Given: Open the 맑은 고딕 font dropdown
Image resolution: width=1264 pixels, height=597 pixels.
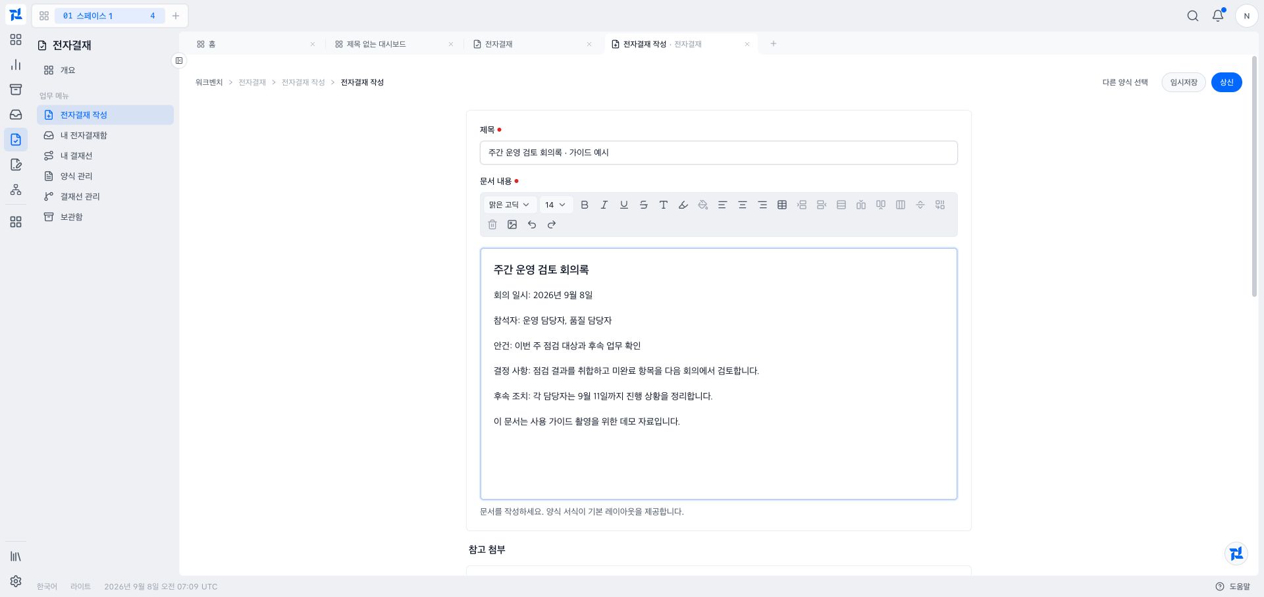Looking at the screenshot, I should (510, 205).
